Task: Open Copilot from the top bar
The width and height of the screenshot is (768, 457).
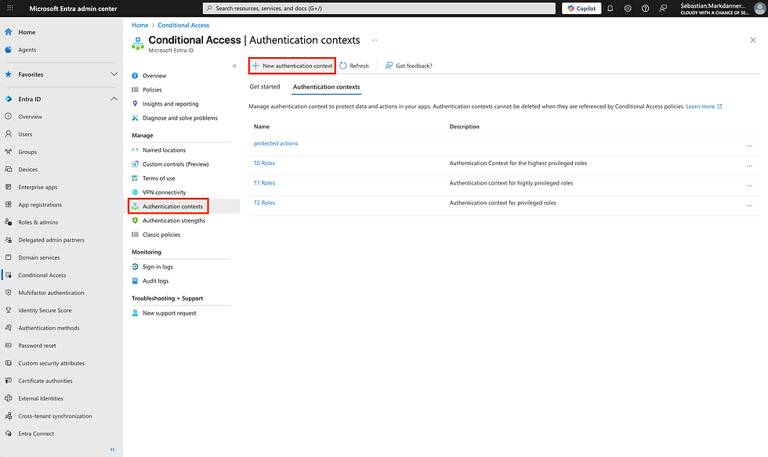Action: click(580, 9)
